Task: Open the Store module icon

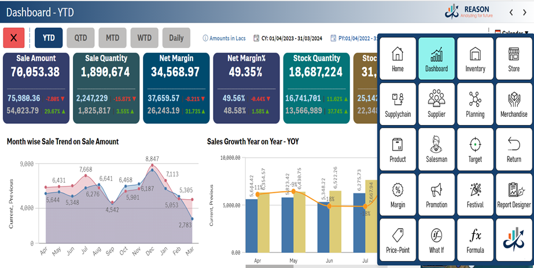Action: point(513,58)
